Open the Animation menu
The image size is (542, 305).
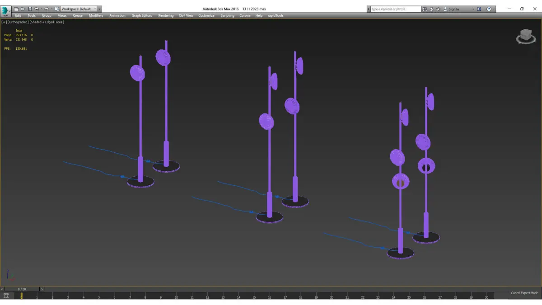(x=117, y=15)
